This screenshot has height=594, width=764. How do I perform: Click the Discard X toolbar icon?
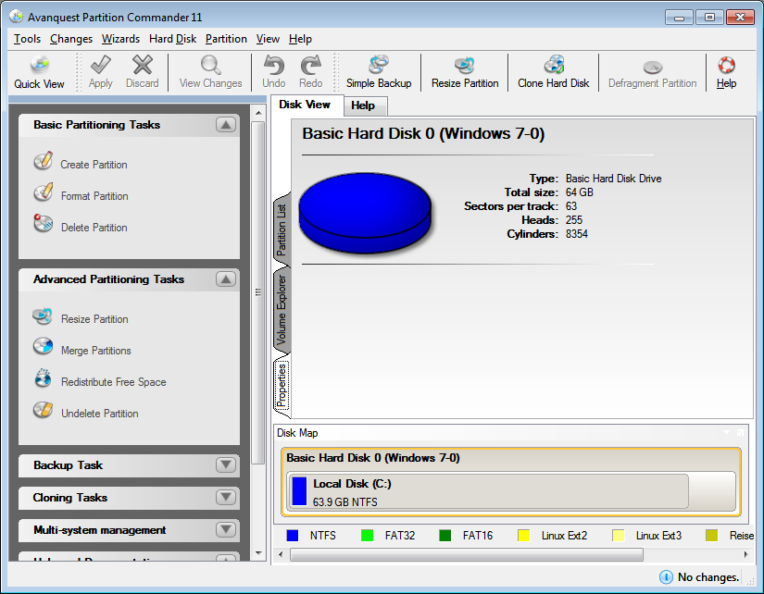143,65
